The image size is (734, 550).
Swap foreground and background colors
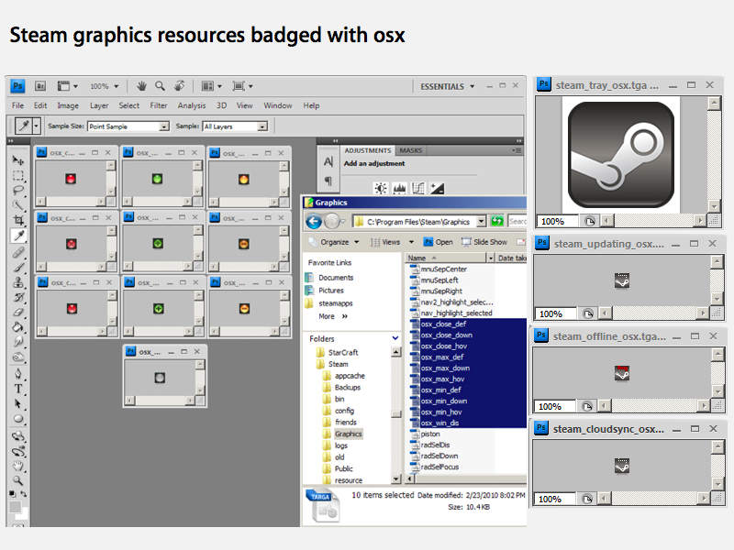24,493
